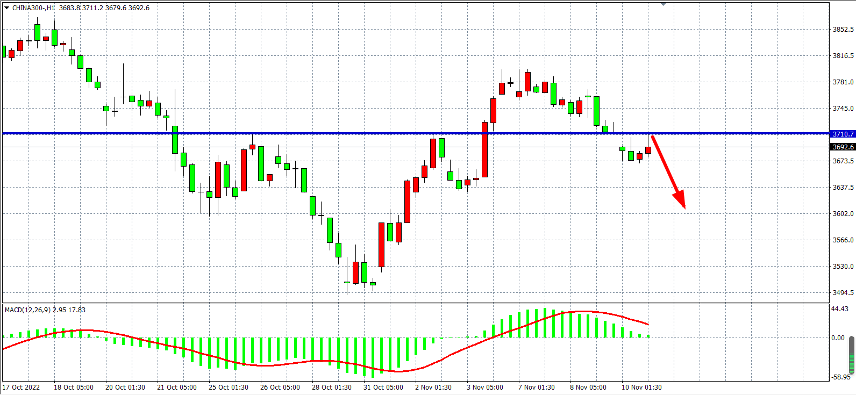The image size is (856, 395).
Task: Open the chart menu triangle beside CHINA300
Action: 6,8
